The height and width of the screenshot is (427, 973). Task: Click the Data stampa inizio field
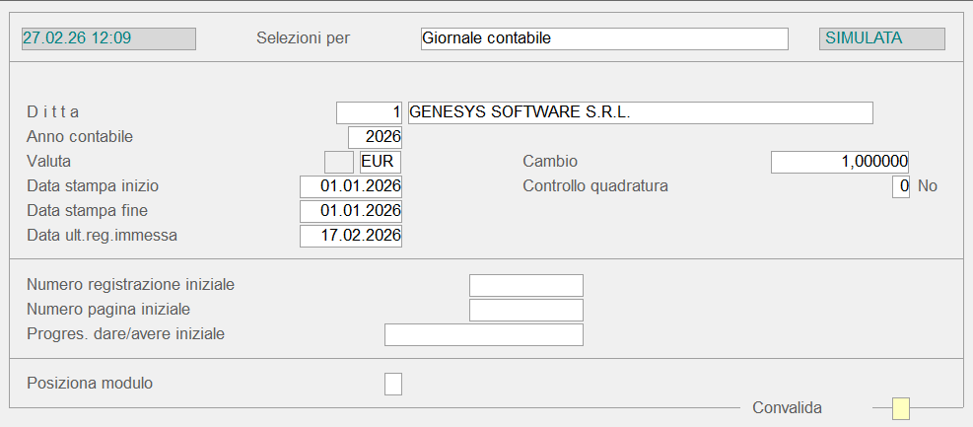click(351, 186)
